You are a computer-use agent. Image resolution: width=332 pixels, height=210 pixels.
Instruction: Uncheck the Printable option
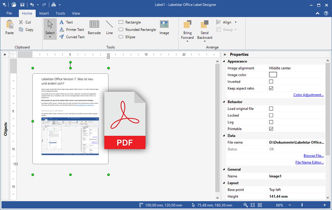(271, 129)
